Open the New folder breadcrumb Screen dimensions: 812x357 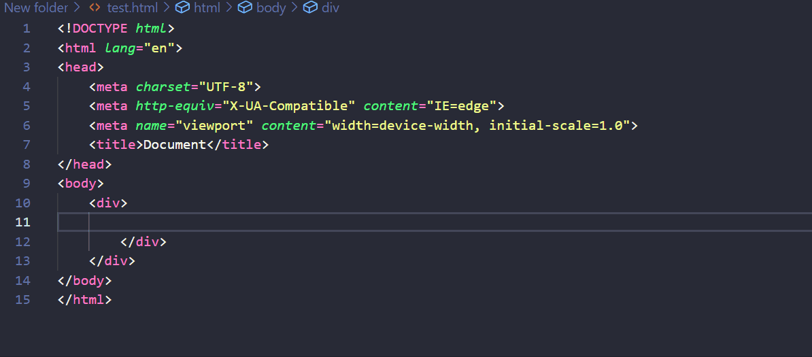click(x=36, y=7)
